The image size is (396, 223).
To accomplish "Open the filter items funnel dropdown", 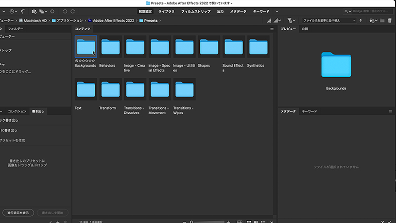I will (291, 21).
